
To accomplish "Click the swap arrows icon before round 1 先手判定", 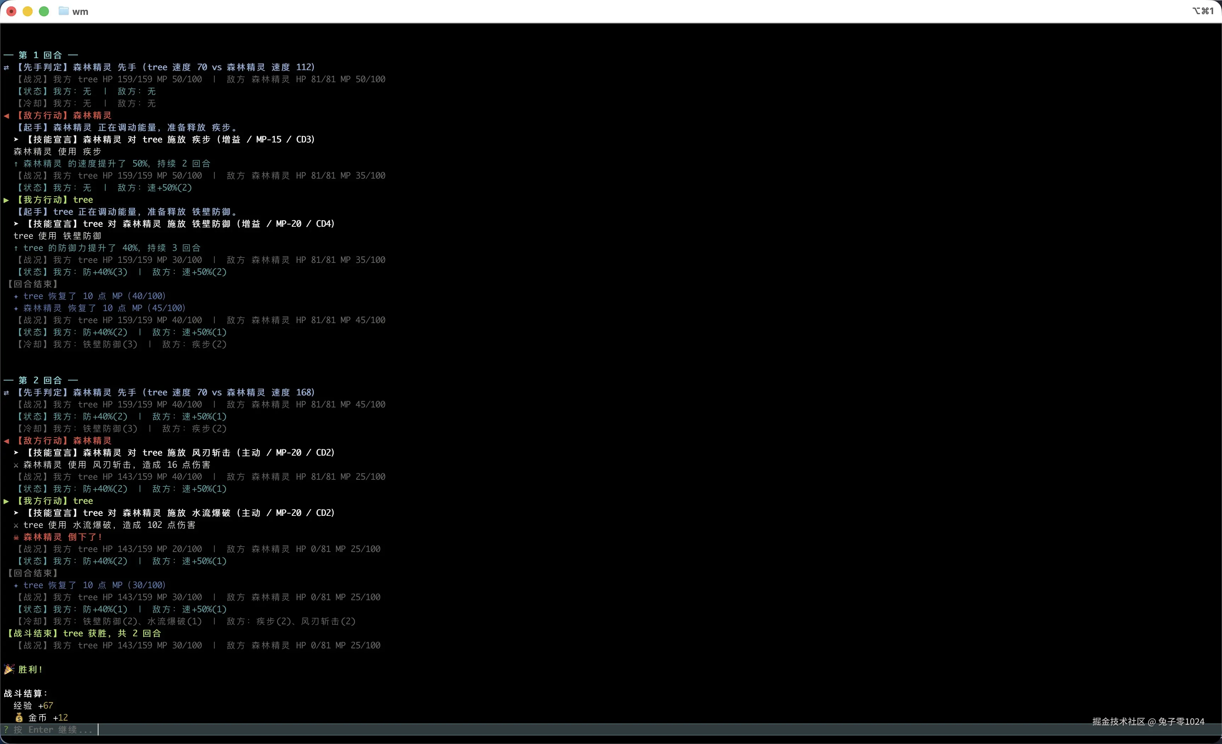I will click(6, 67).
